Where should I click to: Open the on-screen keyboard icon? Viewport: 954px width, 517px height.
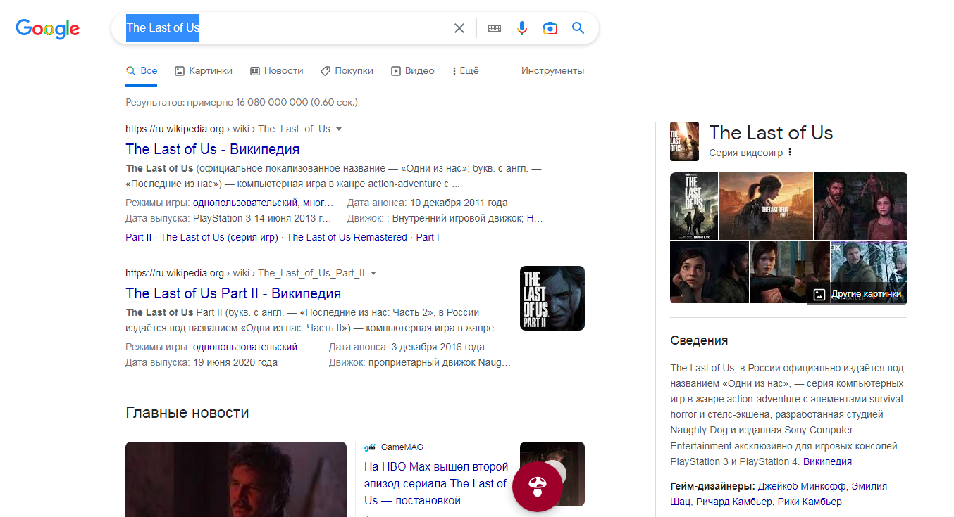pos(494,28)
